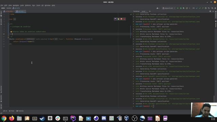Open OBS Studio from the dock
Image resolution: width=217 pixels, height=122 pixels.
(134, 118)
